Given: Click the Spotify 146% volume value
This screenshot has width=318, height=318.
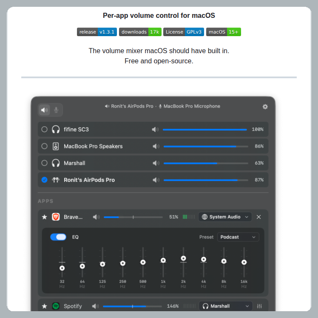Looking at the screenshot, I should [x=173, y=306].
